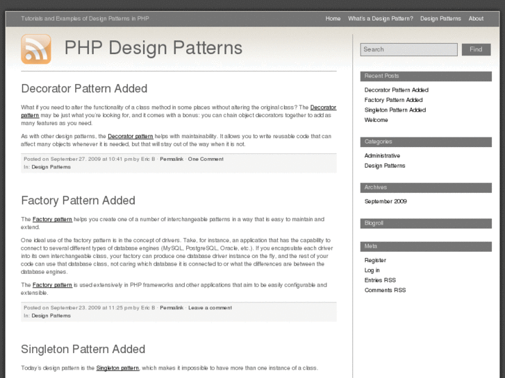
Task: Open the Singleton Pattern Added post title
Action: point(83,349)
